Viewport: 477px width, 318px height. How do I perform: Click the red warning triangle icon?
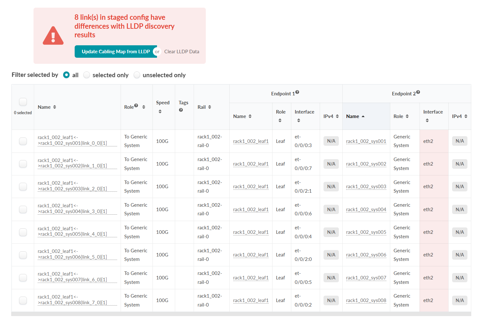[x=53, y=36]
